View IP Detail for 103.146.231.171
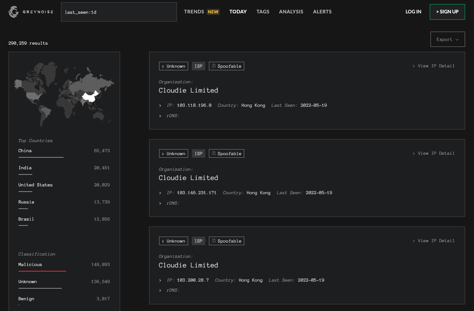 [433, 153]
